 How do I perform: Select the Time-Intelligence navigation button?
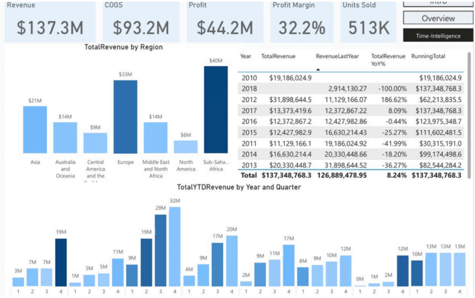point(438,36)
